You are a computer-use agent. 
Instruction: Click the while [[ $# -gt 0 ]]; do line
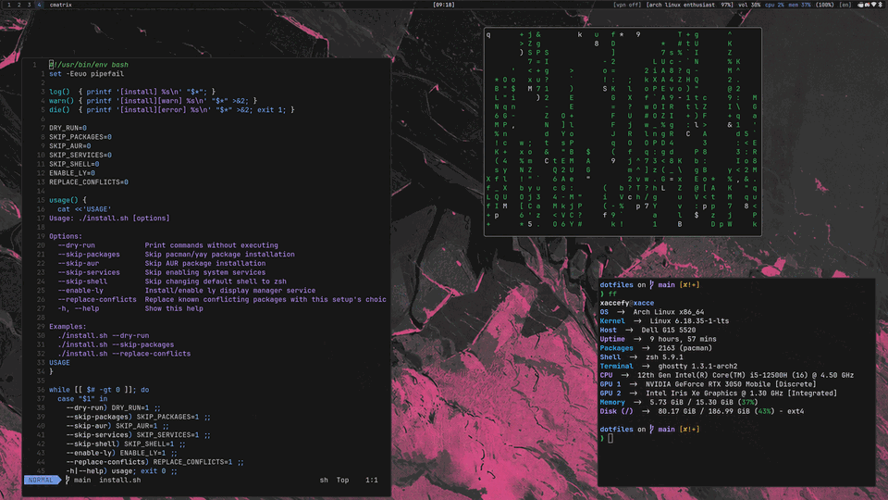coord(99,390)
